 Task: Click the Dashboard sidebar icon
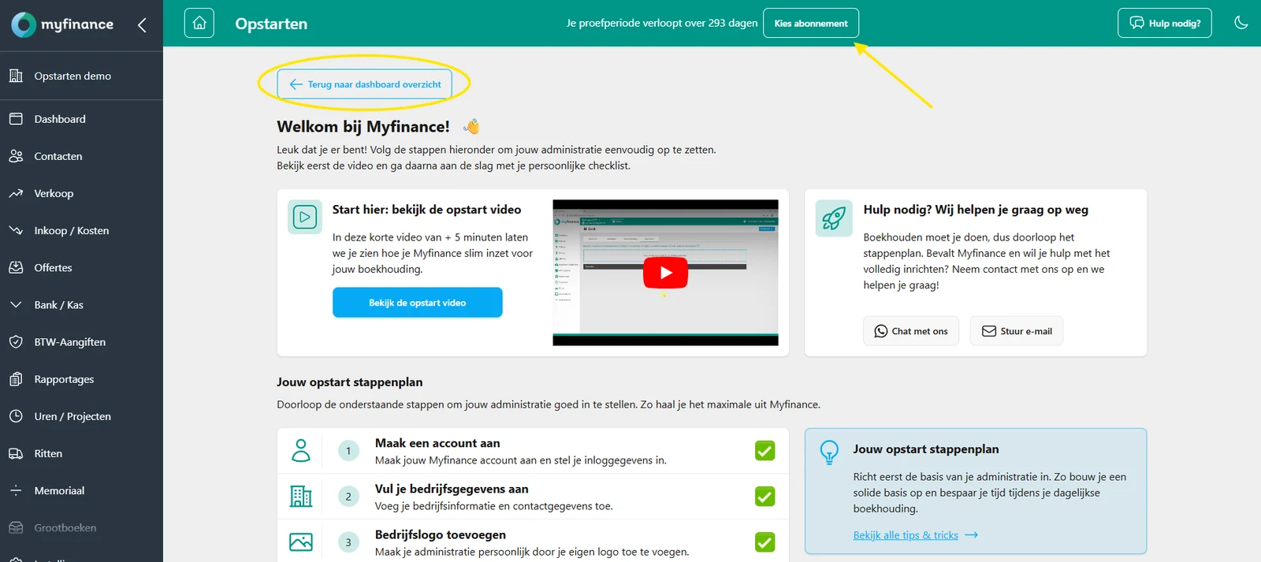coord(16,119)
